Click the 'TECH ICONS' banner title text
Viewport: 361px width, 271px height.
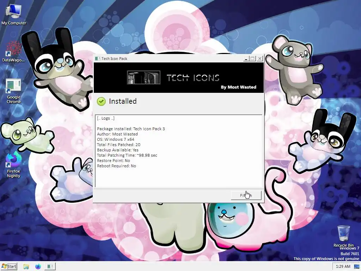pyautogui.click(x=193, y=78)
